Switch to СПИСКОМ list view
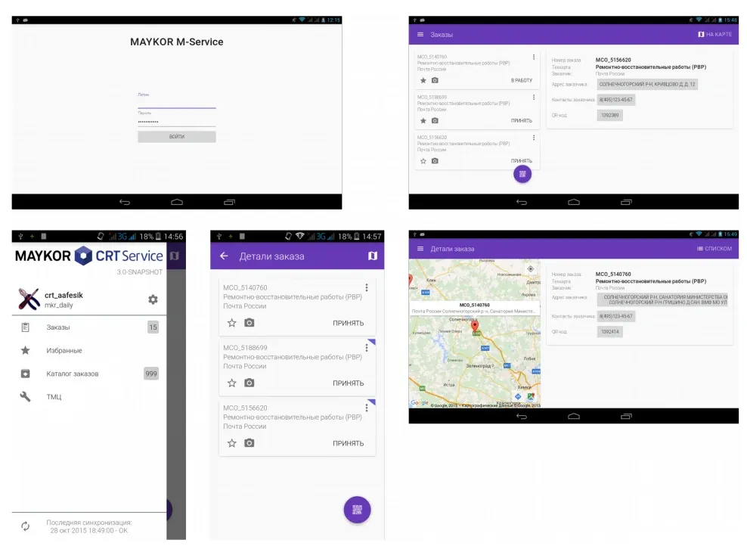Screen dimensions: 747x549 [714, 249]
